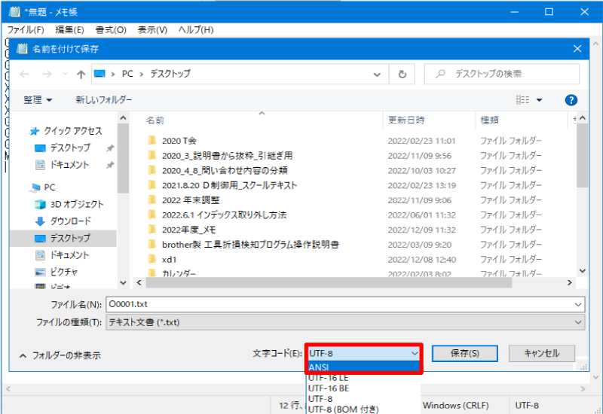The height and width of the screenshot is (414, 603).
Task: Click the Desktop search field
Action: [x=502, y=74]
